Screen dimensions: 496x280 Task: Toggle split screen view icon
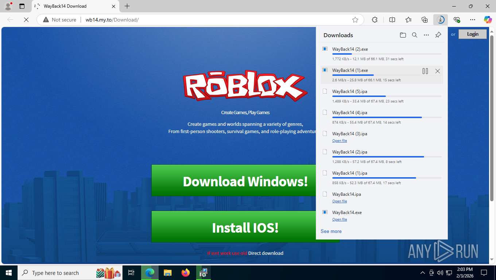[x=392, y=20]
